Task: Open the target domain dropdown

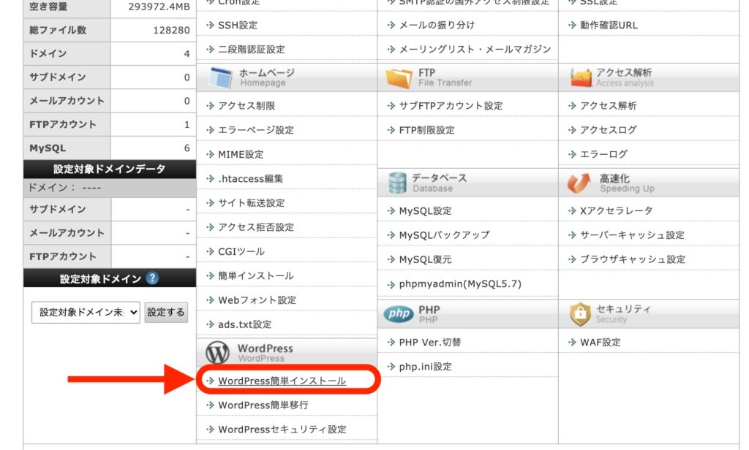Action: [86, 313]
